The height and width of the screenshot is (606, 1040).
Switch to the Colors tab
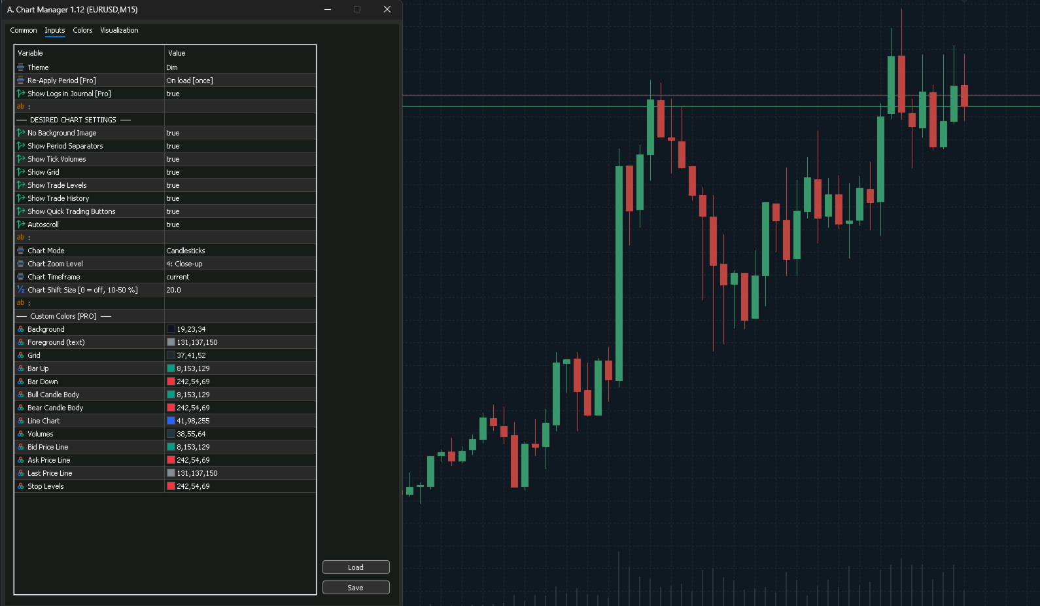point(82,30)
